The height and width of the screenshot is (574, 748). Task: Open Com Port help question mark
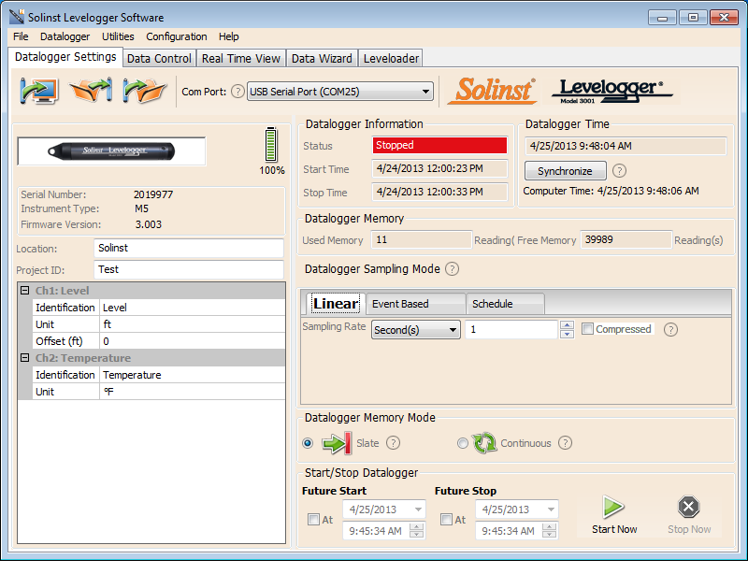(237, 91)
